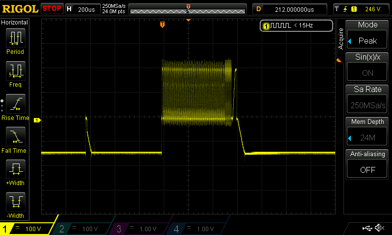Screen dimensions: 392x235
Task: Select the Period measurement icon
Action: click(x=15, y=38)
